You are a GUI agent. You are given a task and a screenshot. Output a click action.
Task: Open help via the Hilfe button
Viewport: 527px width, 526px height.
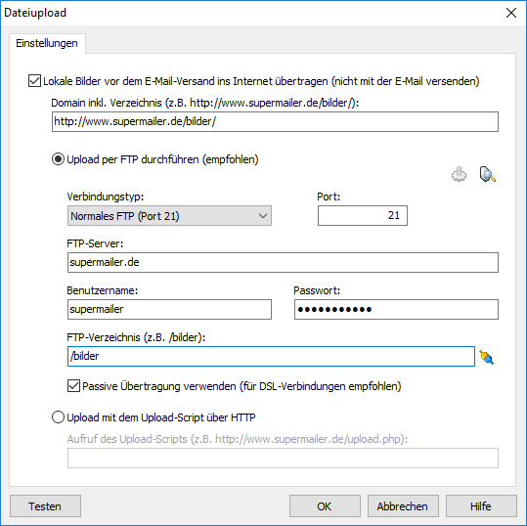pyautogui.click(x=481, y=506)
